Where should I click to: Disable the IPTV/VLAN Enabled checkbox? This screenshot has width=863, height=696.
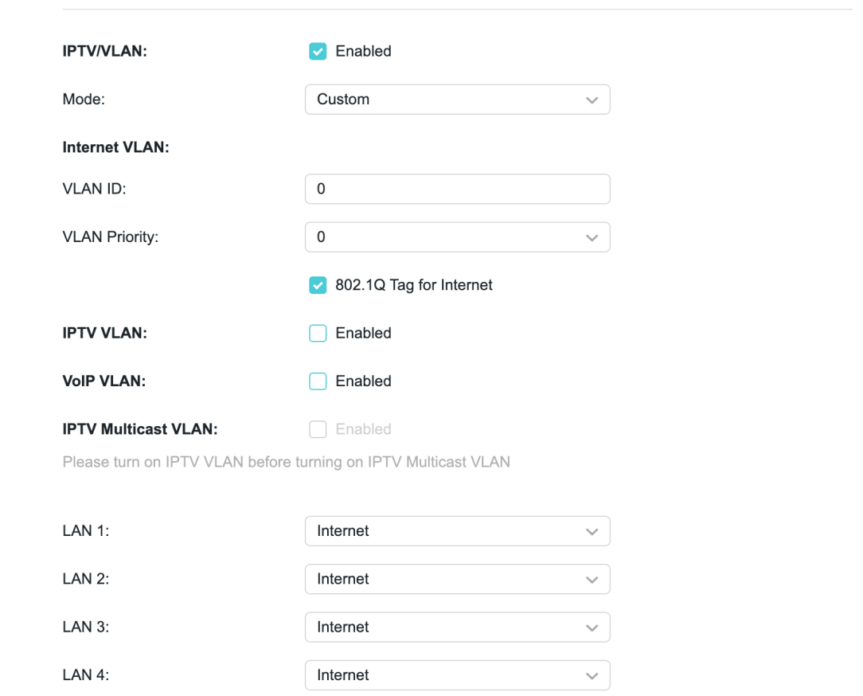point(318,52)
